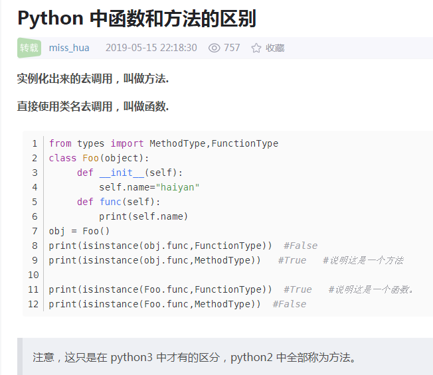Click the 说明这是一个方法 code comment
Image resolution: width=433 pixels, height=375 pixels.
pyautogui.click(x=363, y=260)
